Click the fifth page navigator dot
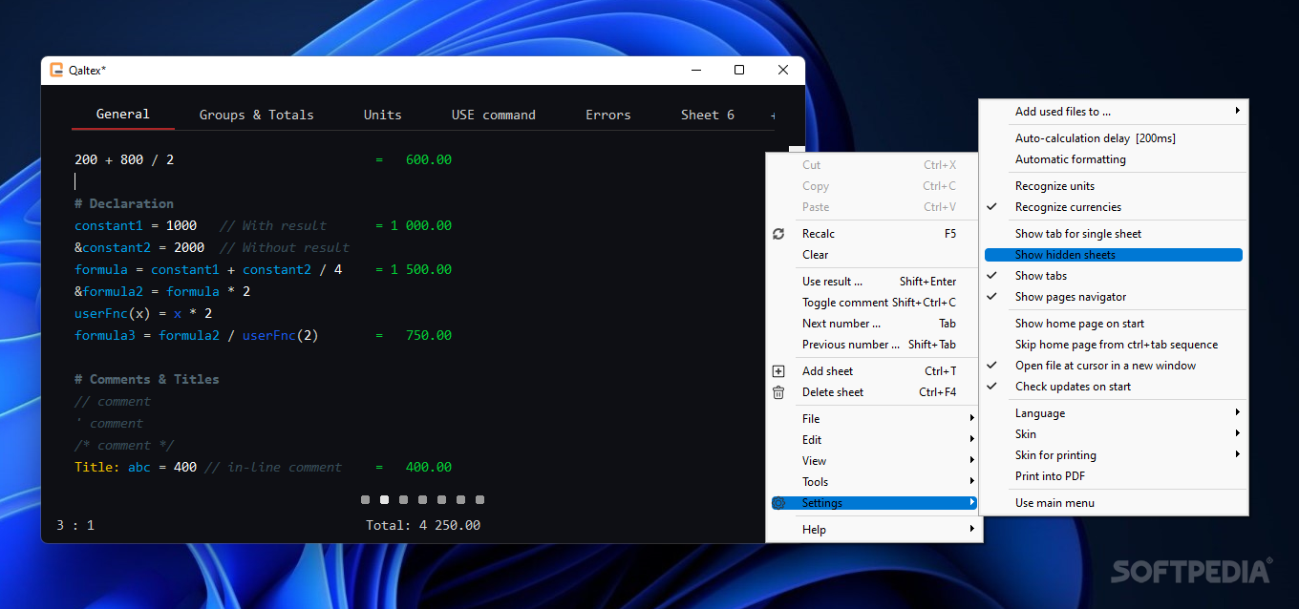This screenshot has width=1299, height=609. coord(441,499)
